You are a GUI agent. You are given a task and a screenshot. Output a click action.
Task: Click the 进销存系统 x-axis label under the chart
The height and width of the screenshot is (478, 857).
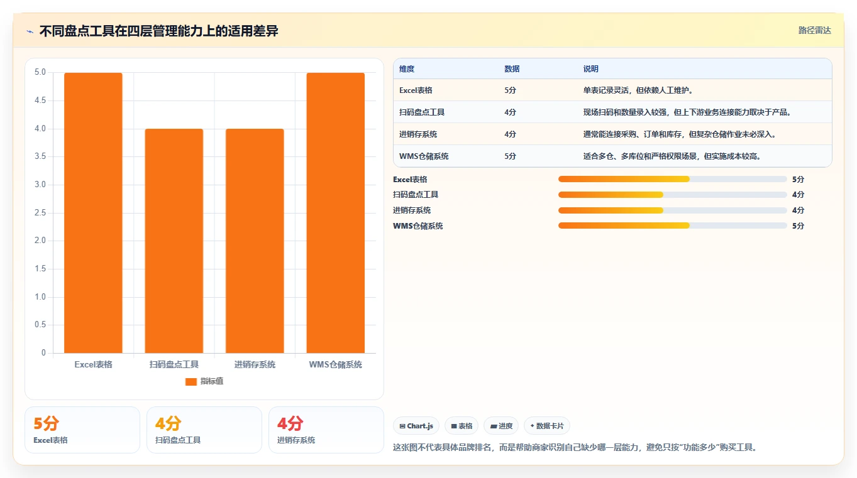[255, 364]
